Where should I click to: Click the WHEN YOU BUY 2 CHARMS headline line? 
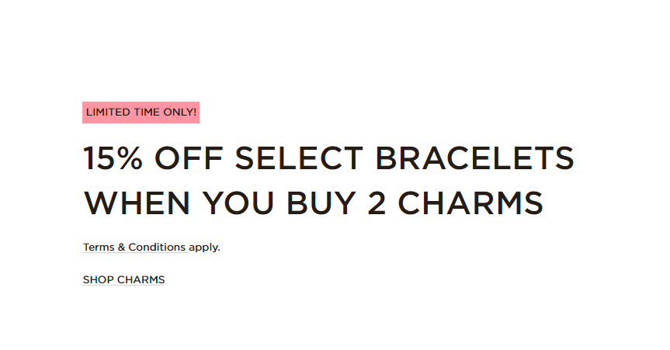313,203
